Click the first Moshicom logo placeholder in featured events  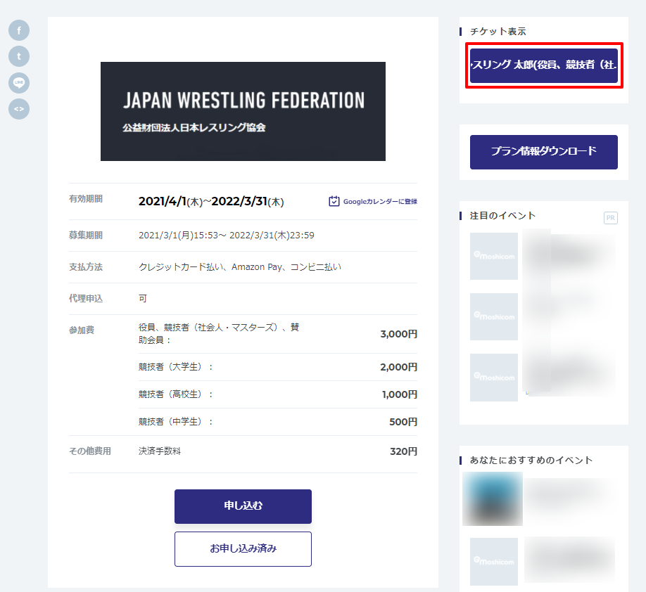click(x=493, y=257)
